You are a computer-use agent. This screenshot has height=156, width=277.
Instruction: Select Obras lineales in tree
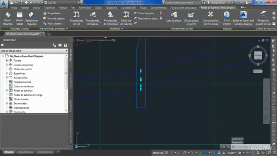click(x=21, y=99)
